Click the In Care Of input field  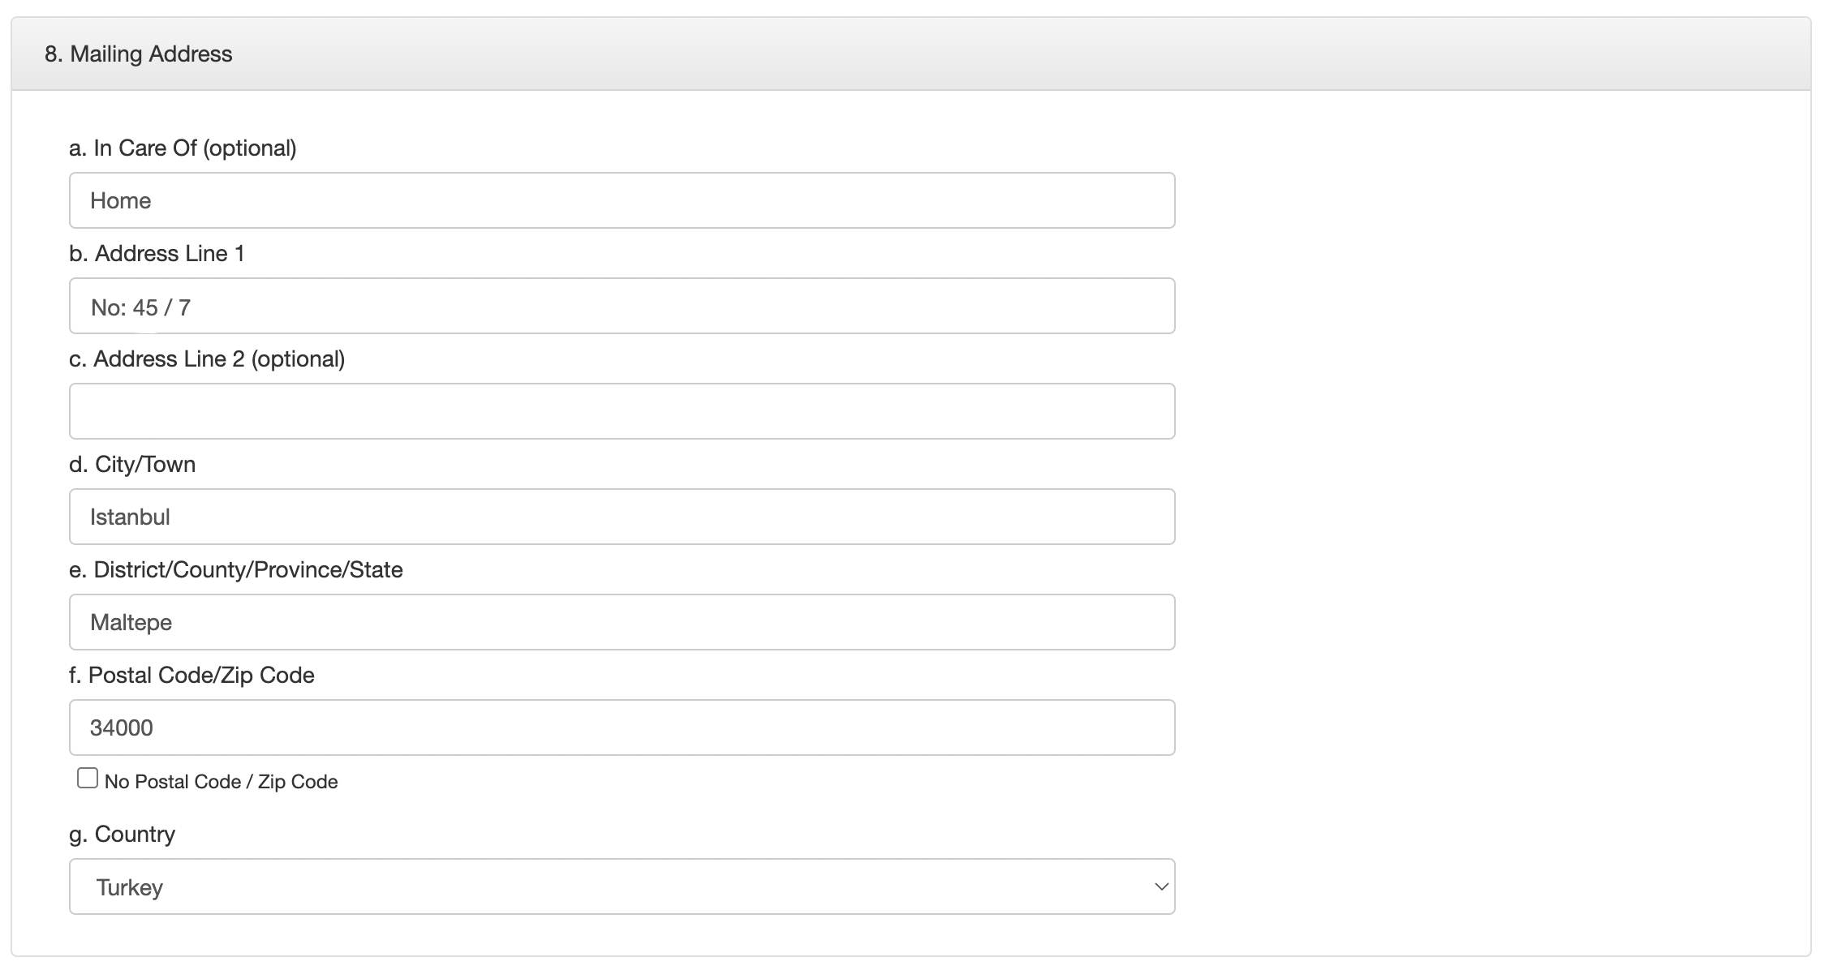tap(622, 200)
